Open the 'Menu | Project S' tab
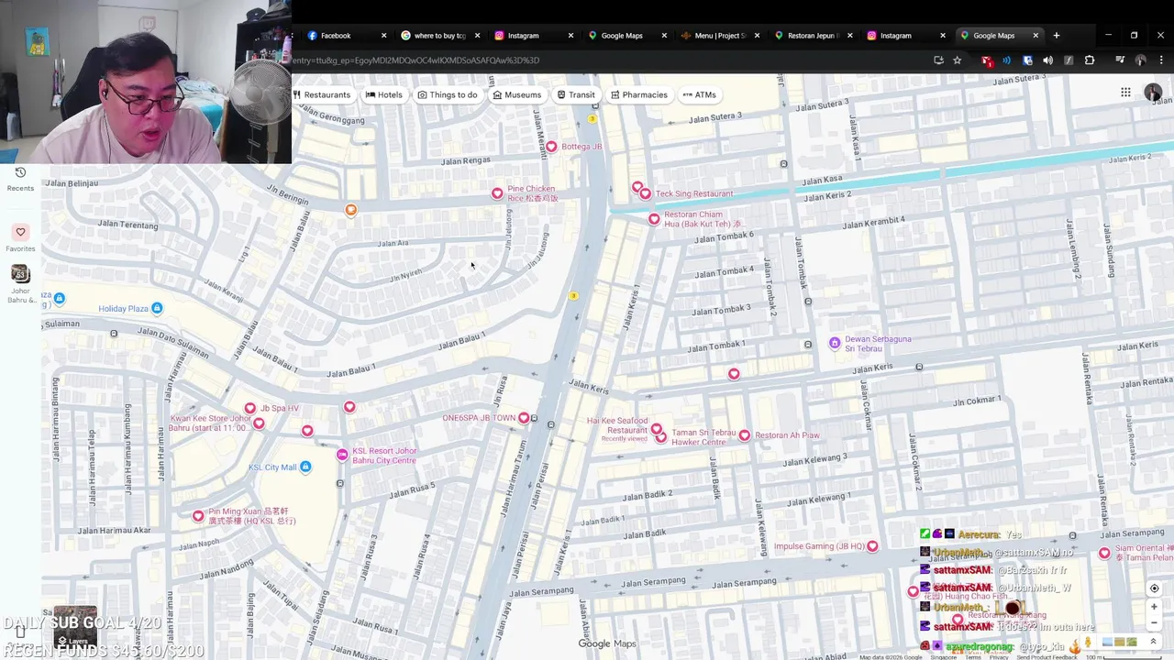Viewport: 1174px width, 660px height. pyautogui.click(x=720, y=36)
